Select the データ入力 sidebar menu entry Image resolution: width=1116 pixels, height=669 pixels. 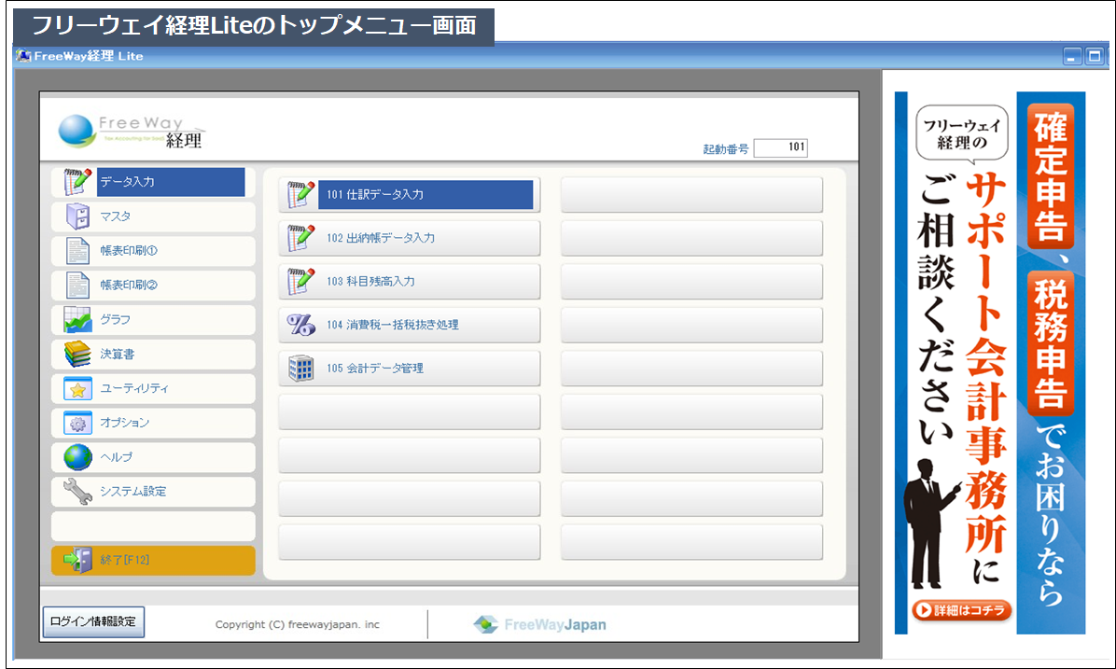coord(152,181)
